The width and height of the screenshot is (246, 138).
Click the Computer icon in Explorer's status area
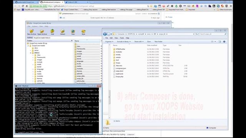point(208,128)
